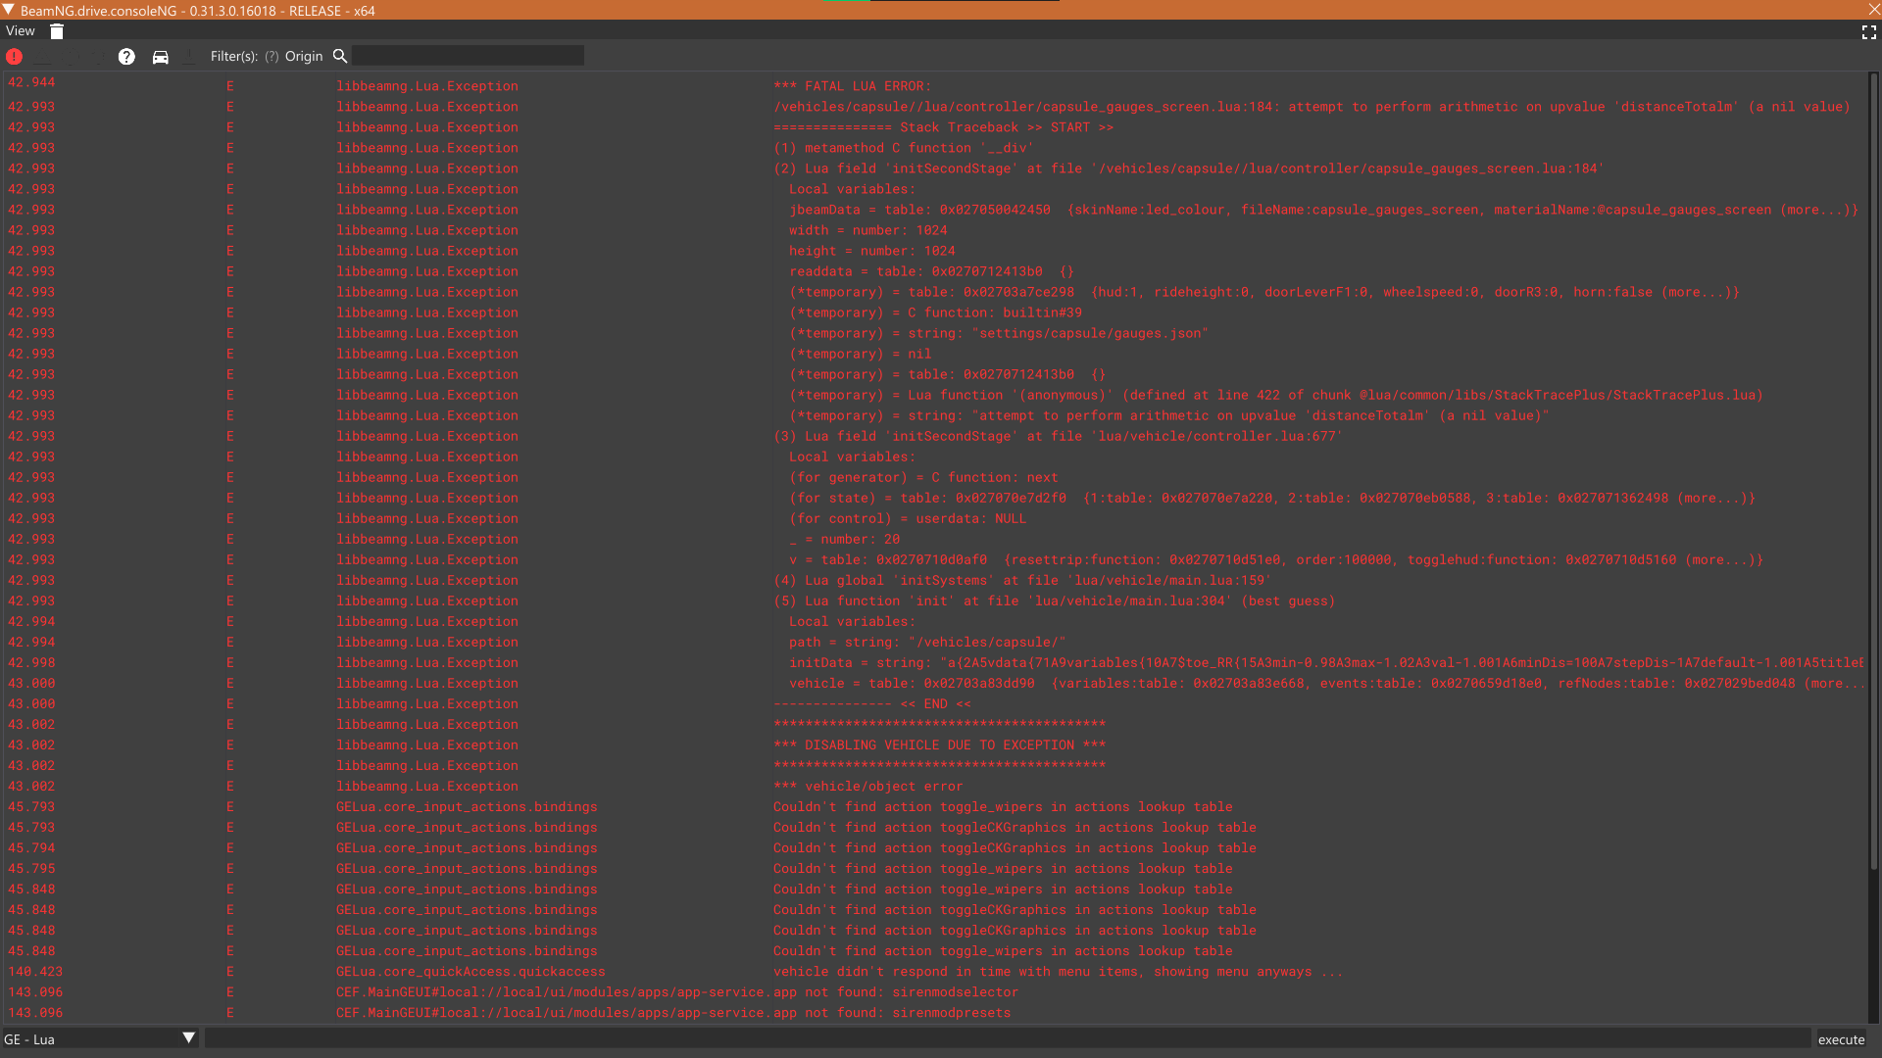Clear the console with the trash icon
The image size is (1882, 1058).
coord(57,31)
